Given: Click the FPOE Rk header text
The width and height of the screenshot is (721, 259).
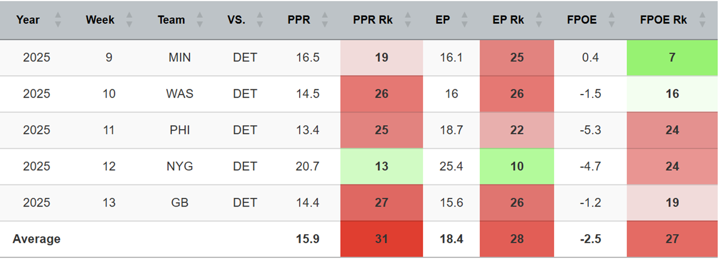Looking at the screenshot, I should click(664, 20).
